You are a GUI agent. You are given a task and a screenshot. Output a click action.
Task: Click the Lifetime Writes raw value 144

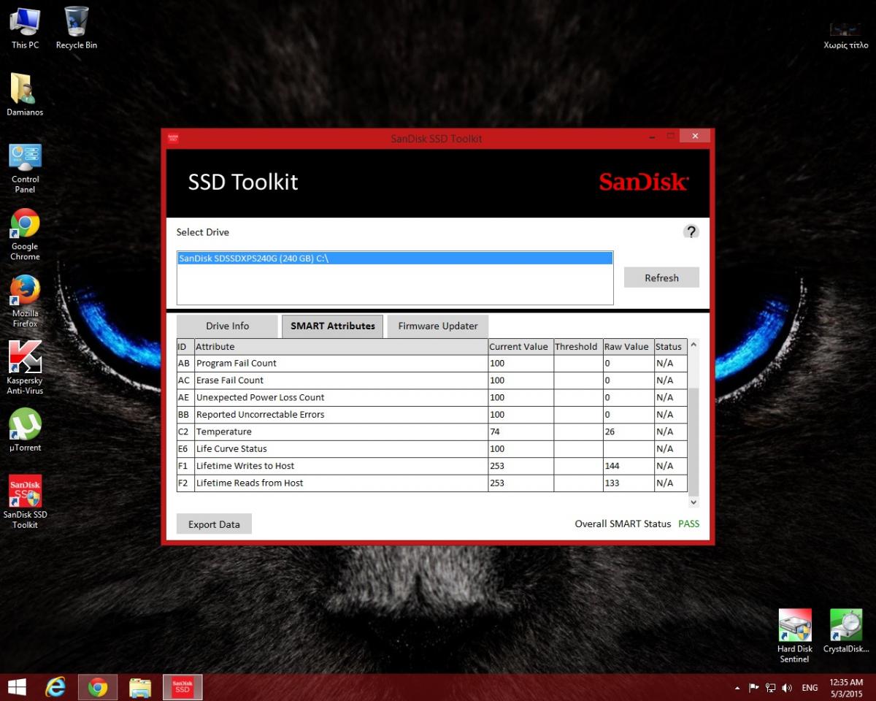pos(612,466)
